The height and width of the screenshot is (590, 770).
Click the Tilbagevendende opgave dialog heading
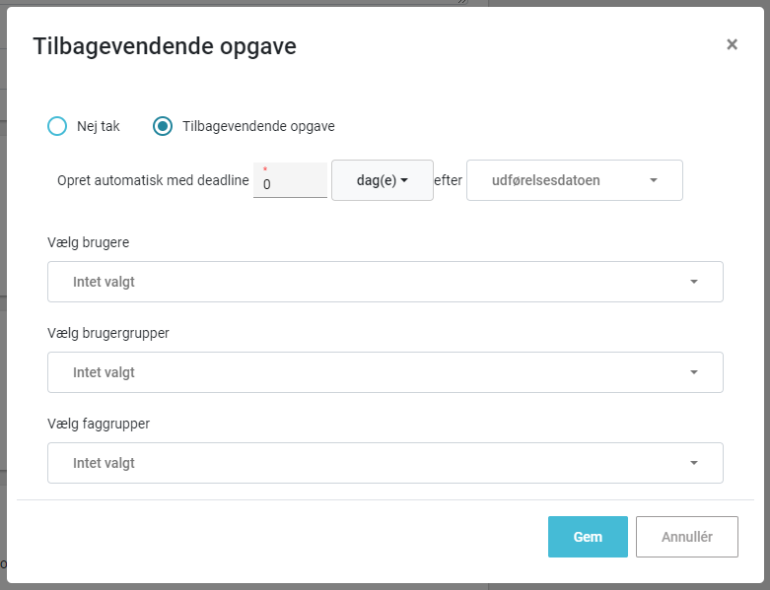(165, 46)
